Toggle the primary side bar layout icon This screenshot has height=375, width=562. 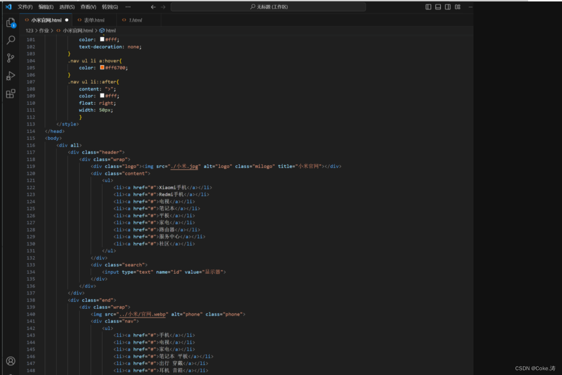[428, 7]
